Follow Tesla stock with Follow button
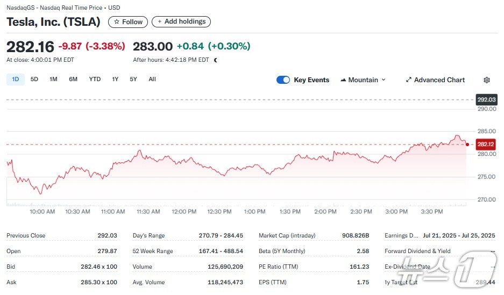The width and height of the screenshot is (504, 295). pyautogui.click(x=128, y=22)
